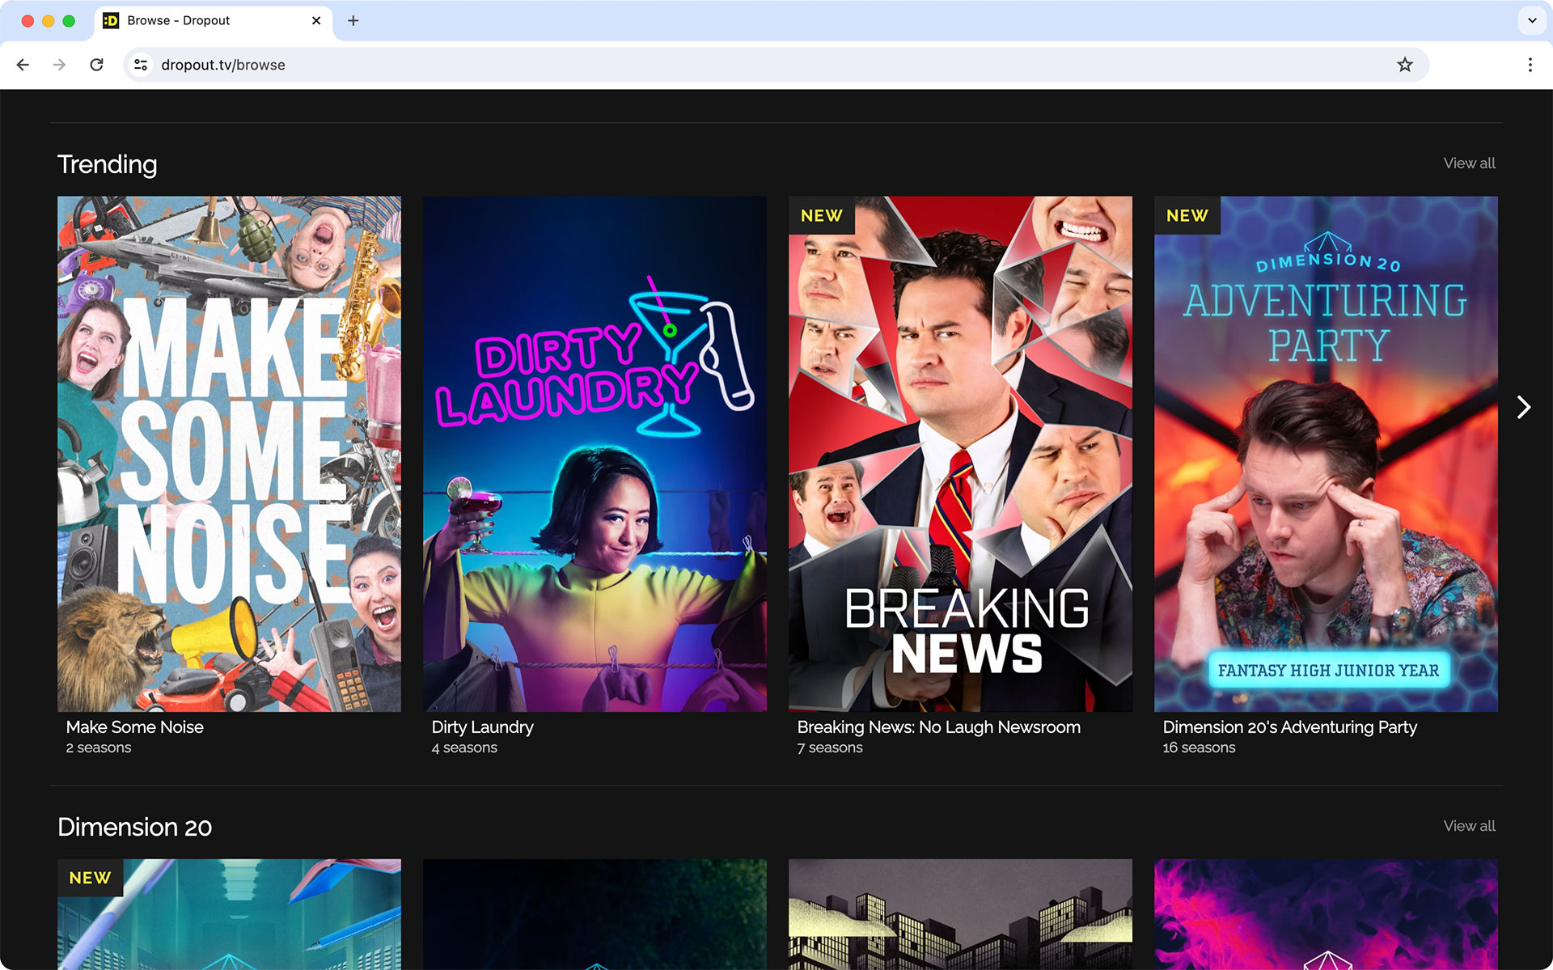This screenshot has height=970, width=1553.
Task: Open the Dimension 20 thumbnail with city skyline
Action: (960, 914)
